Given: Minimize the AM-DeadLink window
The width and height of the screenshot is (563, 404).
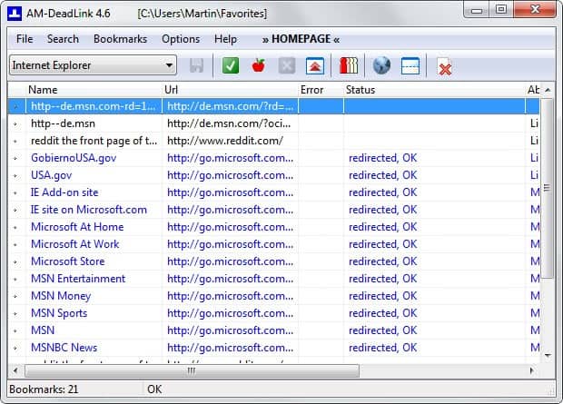Looking at the screenshot, I should pos(477,10).
